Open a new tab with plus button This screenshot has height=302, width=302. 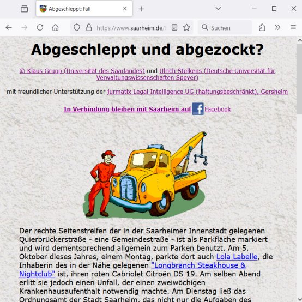point(141,9)
